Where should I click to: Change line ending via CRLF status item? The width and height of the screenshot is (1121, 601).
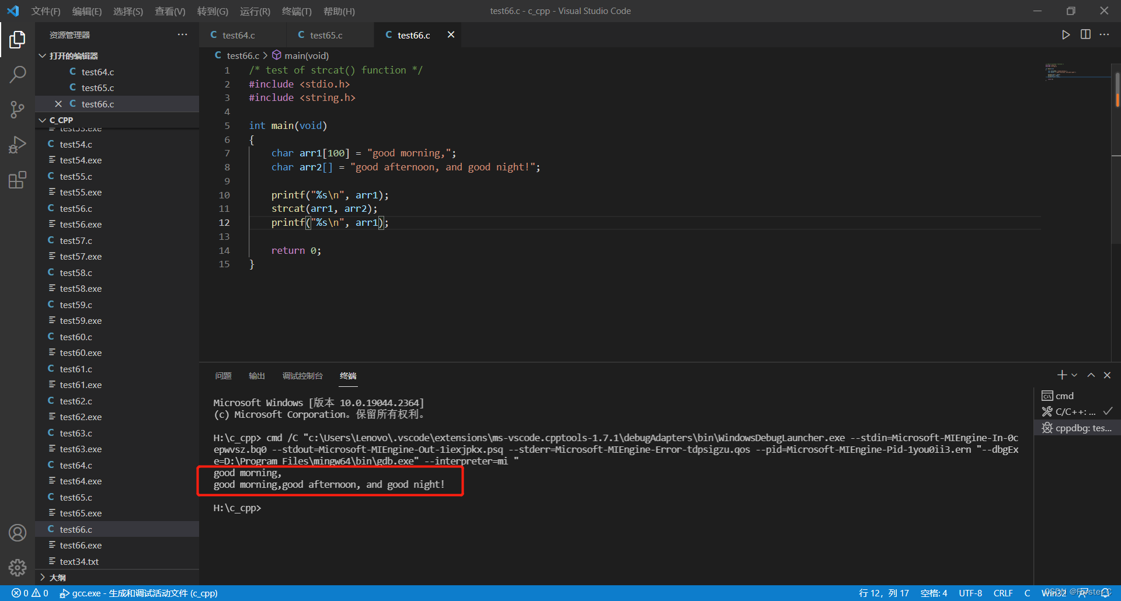pos(1003,593)
